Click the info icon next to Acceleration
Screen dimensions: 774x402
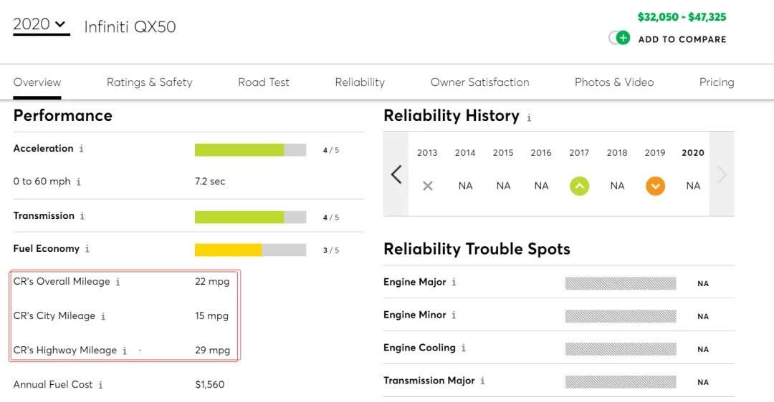pos(81,149)
